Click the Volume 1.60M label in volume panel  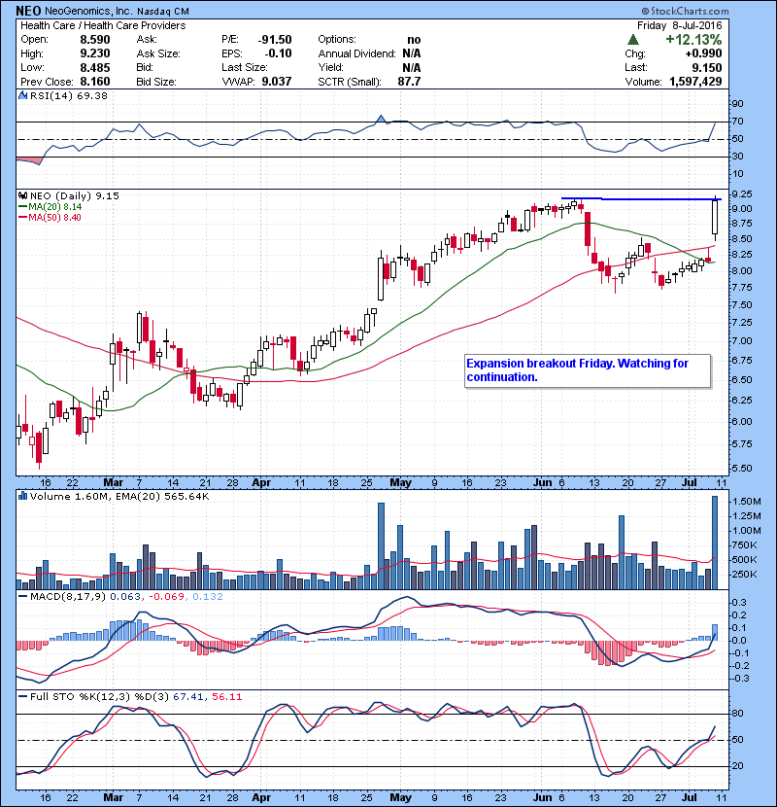click(71, 497)
